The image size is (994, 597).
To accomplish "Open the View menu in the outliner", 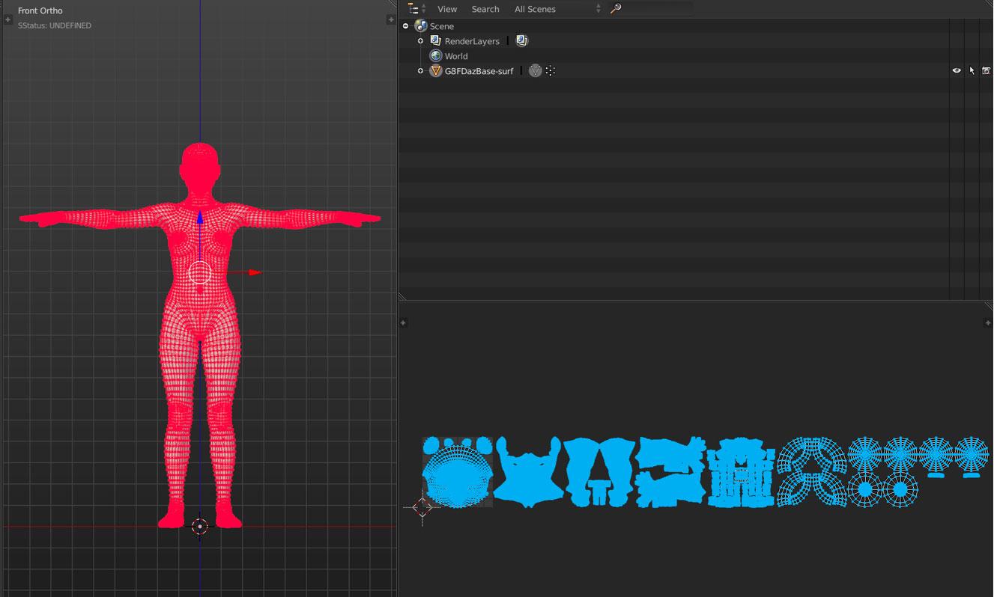I will click(447, 9).
